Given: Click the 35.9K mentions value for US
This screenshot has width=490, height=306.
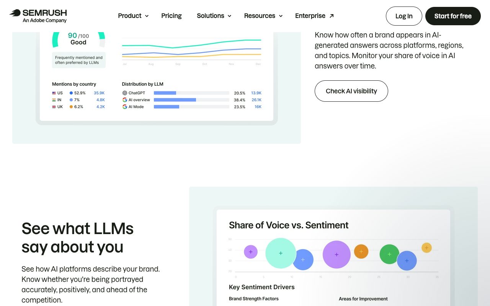Looking at the screenshot, I should [99, 93].
